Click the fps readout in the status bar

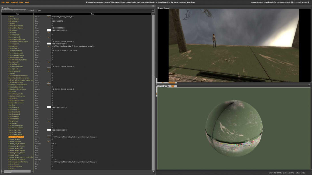tap(300, 173)
